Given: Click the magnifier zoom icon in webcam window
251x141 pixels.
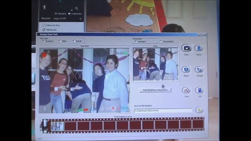Looking at the screenshot, I should (76, 8).
